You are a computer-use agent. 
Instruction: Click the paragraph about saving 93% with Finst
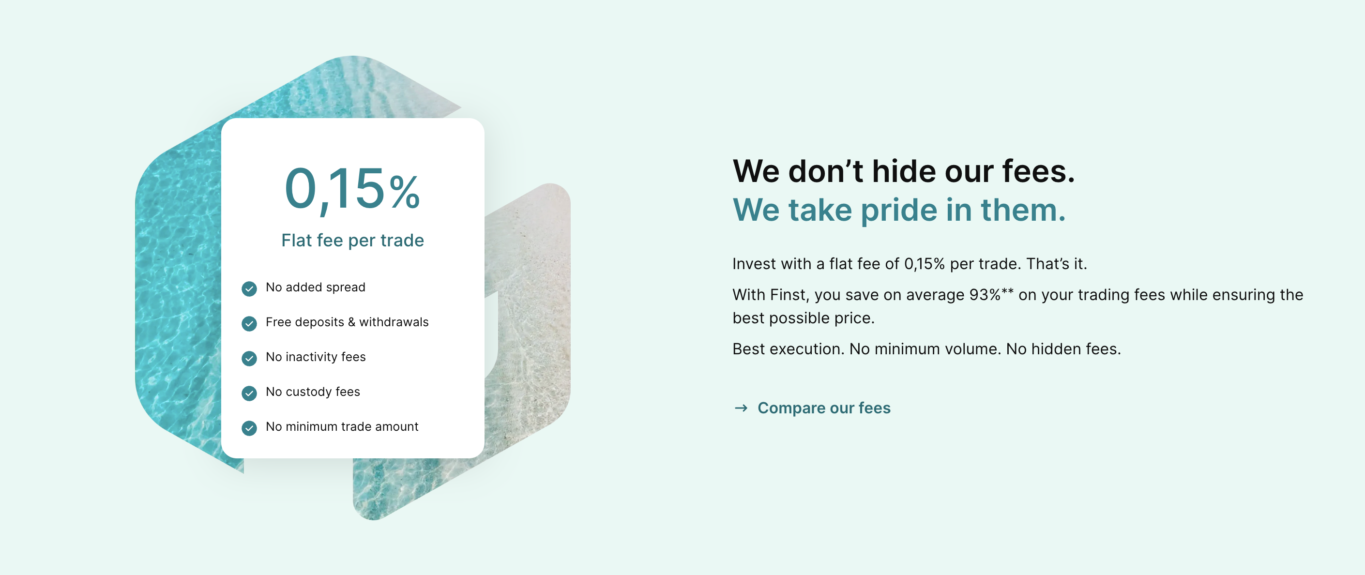coord(1017,306)
